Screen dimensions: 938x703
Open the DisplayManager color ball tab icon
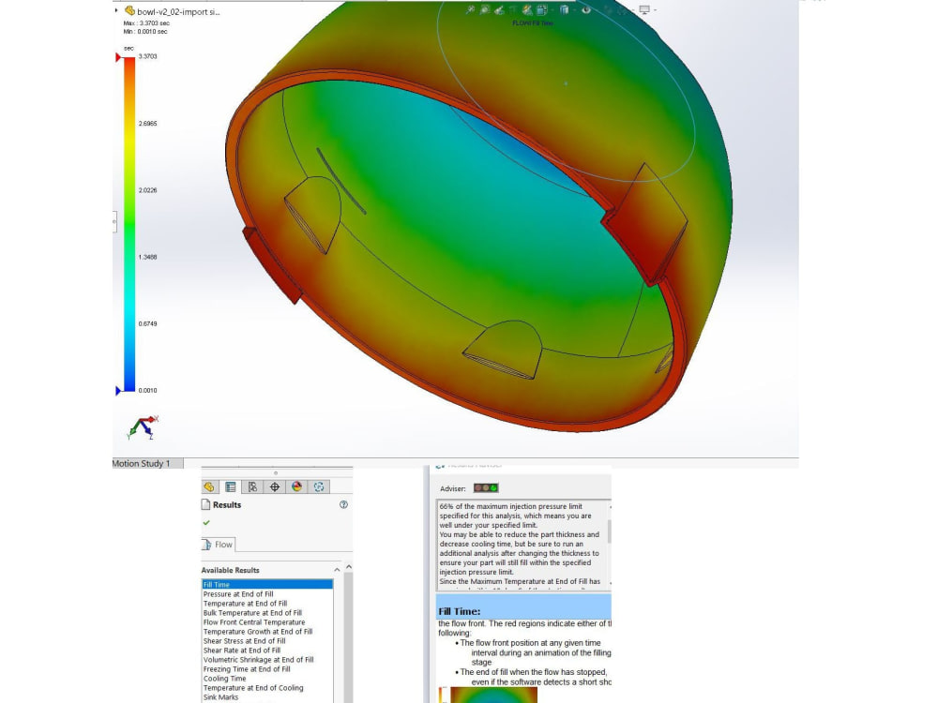pyautogui.click(x=296, y=486)
